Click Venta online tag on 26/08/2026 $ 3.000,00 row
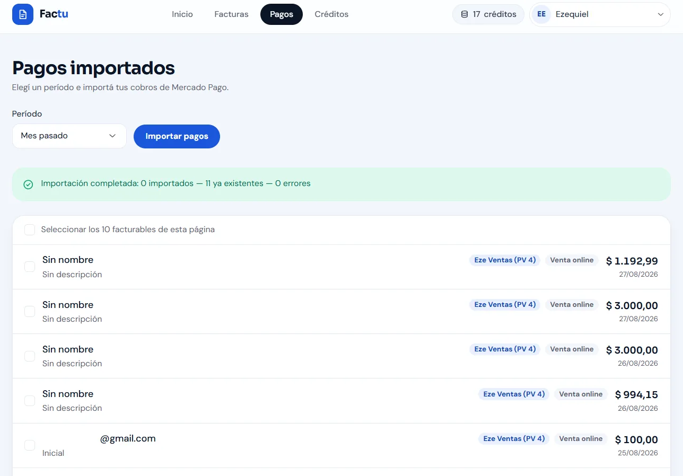The width and height of the screenshot is (683, 476). [572, 349]
